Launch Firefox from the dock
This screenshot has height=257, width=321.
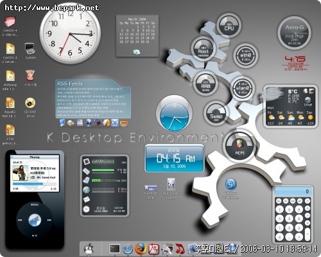click(141, 249)
